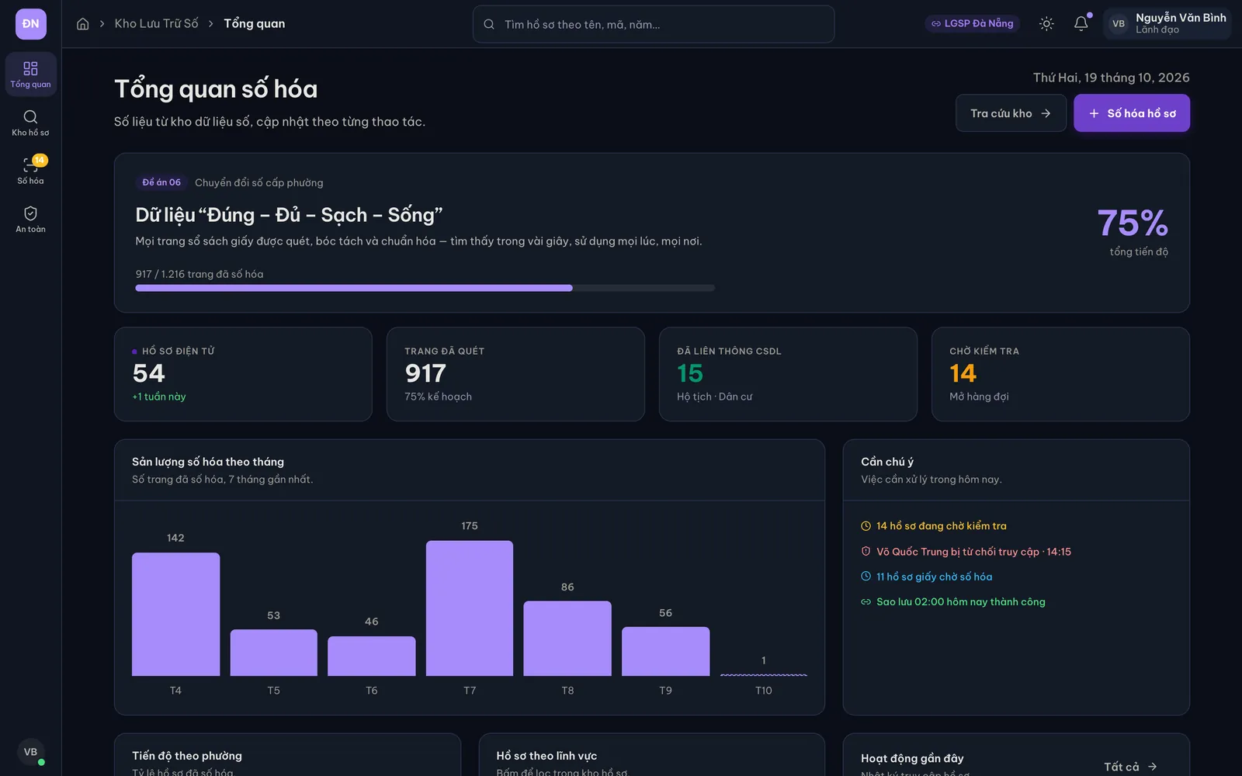Click the search magnifier icon
Image resolution: width=1242 pixels, height=776 pixels.
[x=489, y=24]
